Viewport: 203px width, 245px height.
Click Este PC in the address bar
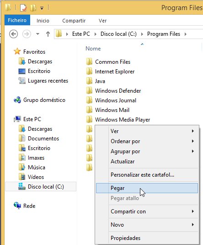click(x=81, y=34)
